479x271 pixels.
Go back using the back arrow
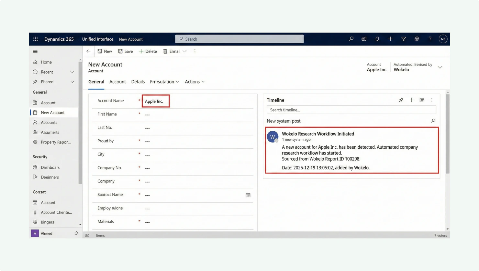click(88, 51)
